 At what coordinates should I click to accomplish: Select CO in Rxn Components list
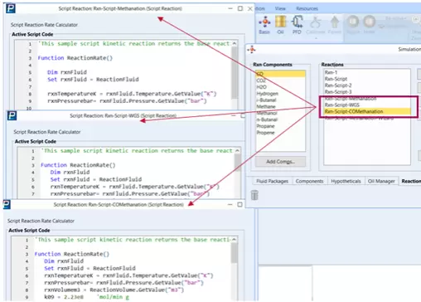(x=280, y=74)
